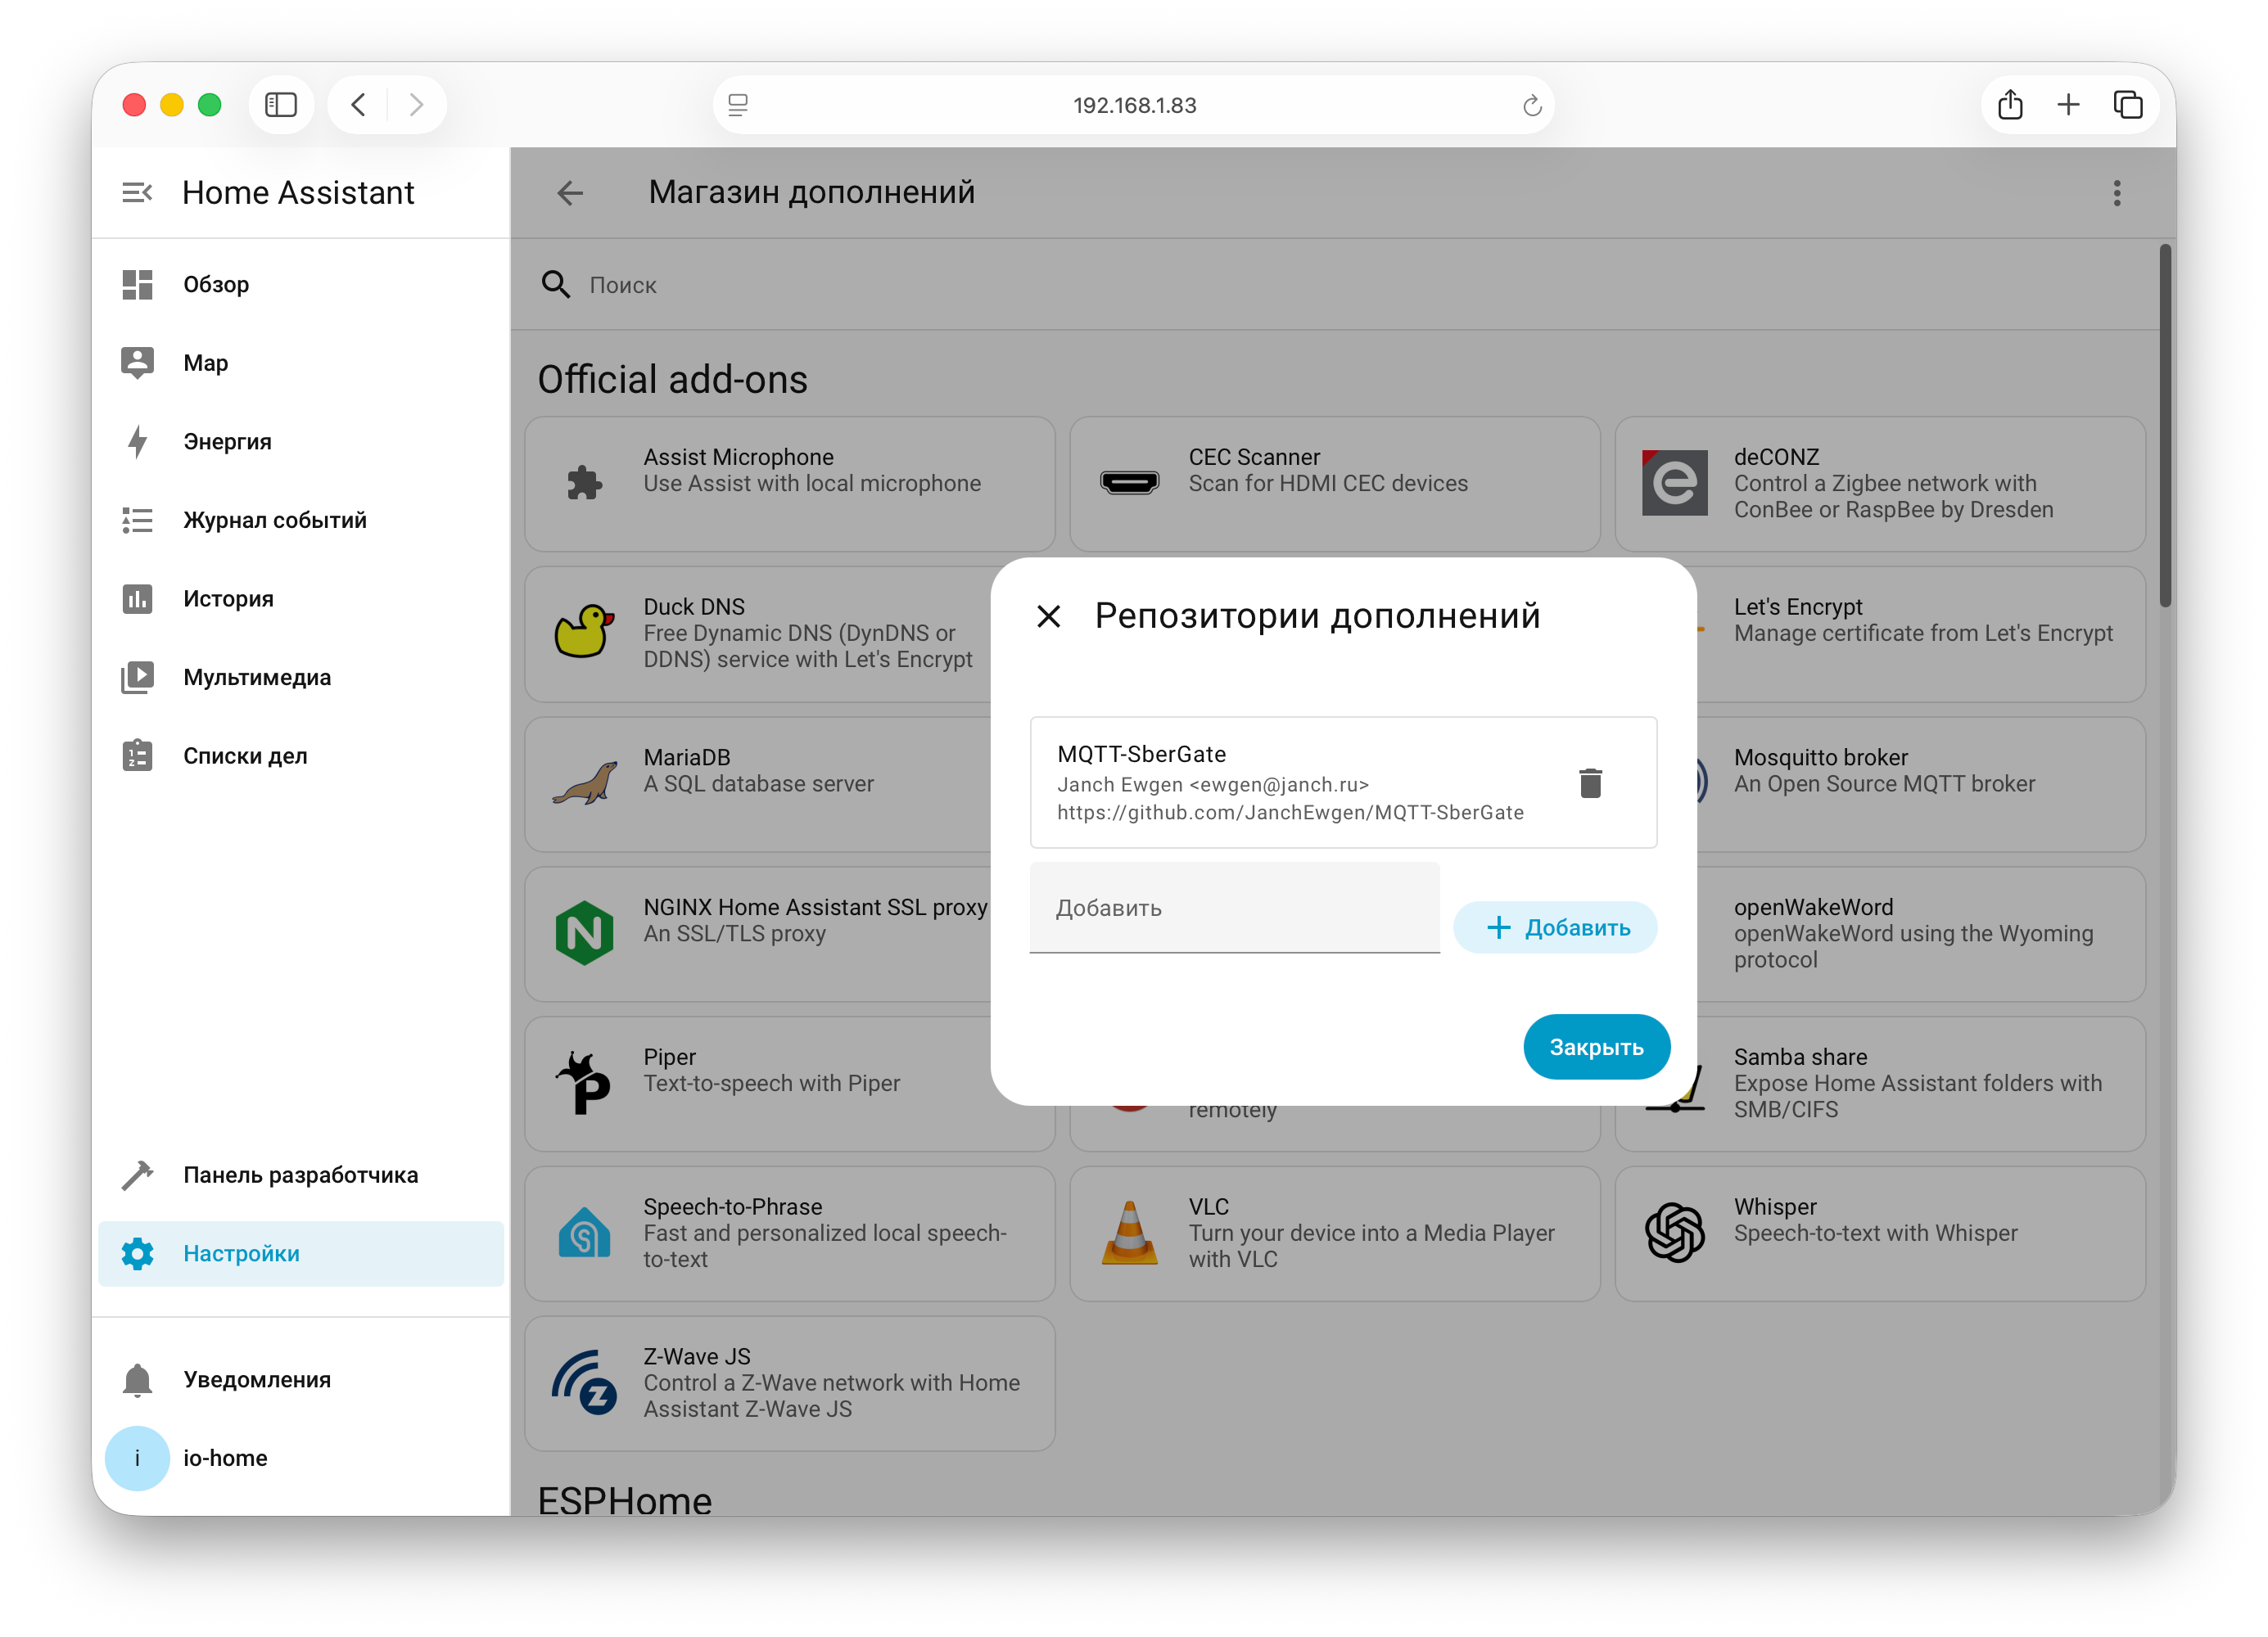Click the search magnifier icon

pyautogui.click(x=556, y=285)
